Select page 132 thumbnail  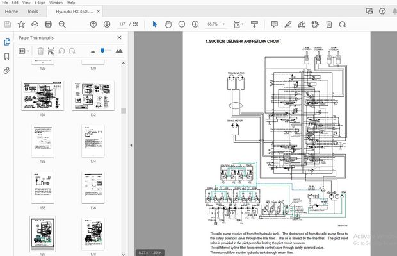pyautogui.click(x=93, y=96)
